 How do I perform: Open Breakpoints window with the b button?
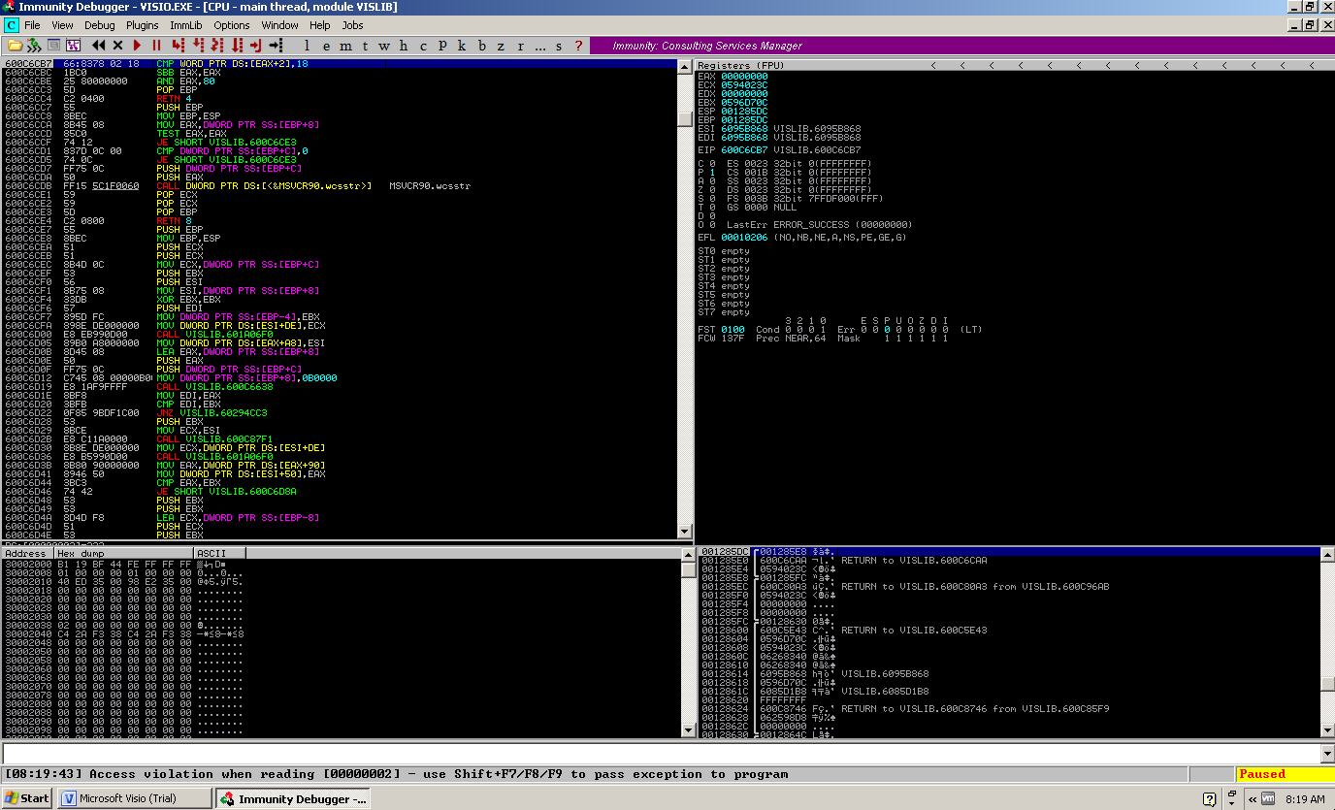click(481, 46)
